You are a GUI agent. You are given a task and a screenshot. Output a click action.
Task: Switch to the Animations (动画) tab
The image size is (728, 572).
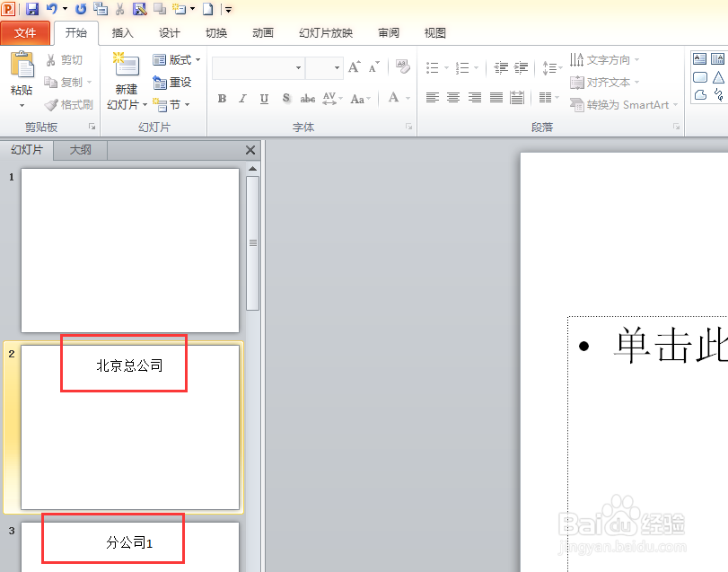tap(263, 33)
